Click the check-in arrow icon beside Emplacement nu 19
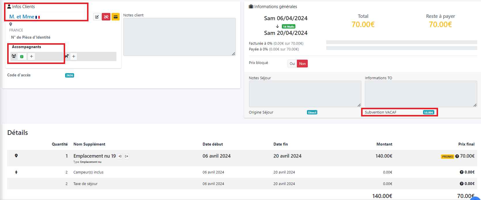481x200 pixels. tap(120, 156)
